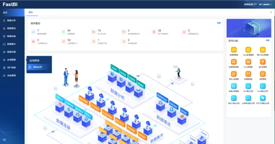Open the 第三方应用管理 shortcut icon

point(263,50)
